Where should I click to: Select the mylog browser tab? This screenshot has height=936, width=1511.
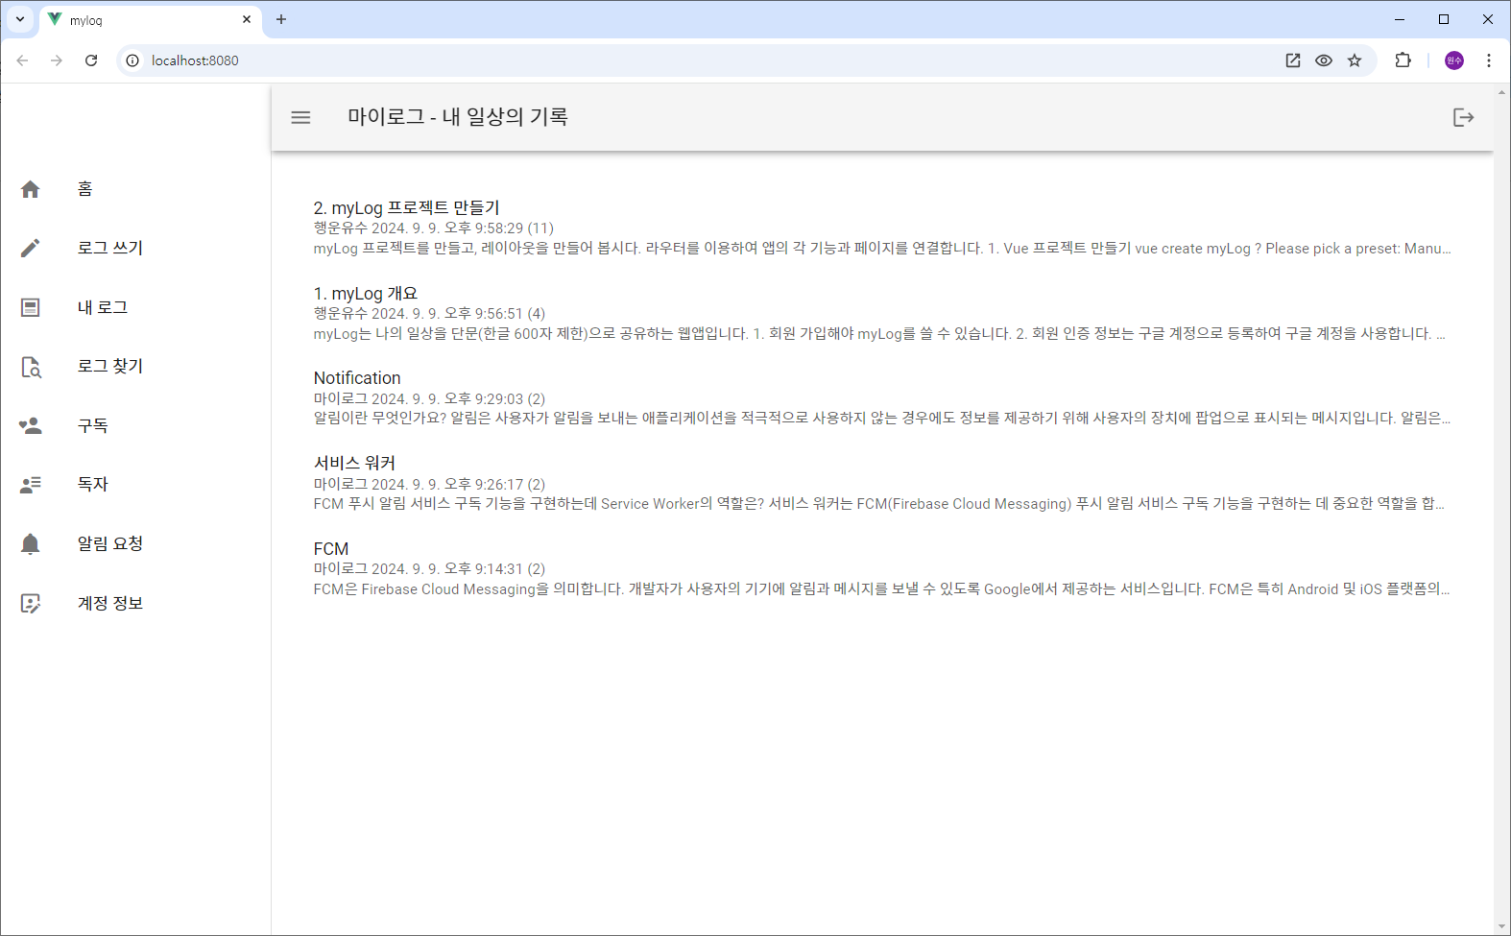click(x=150, y=19)
